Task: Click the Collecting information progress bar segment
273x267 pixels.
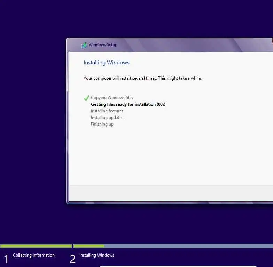Action: point(36,246)
